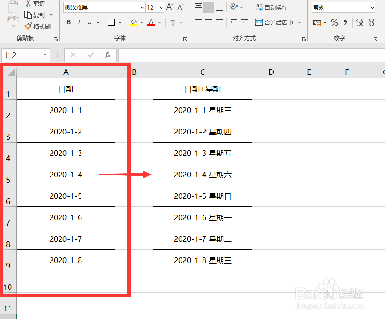Decrease font size icon
Viewport: 385px width, 319px height.
181,7
